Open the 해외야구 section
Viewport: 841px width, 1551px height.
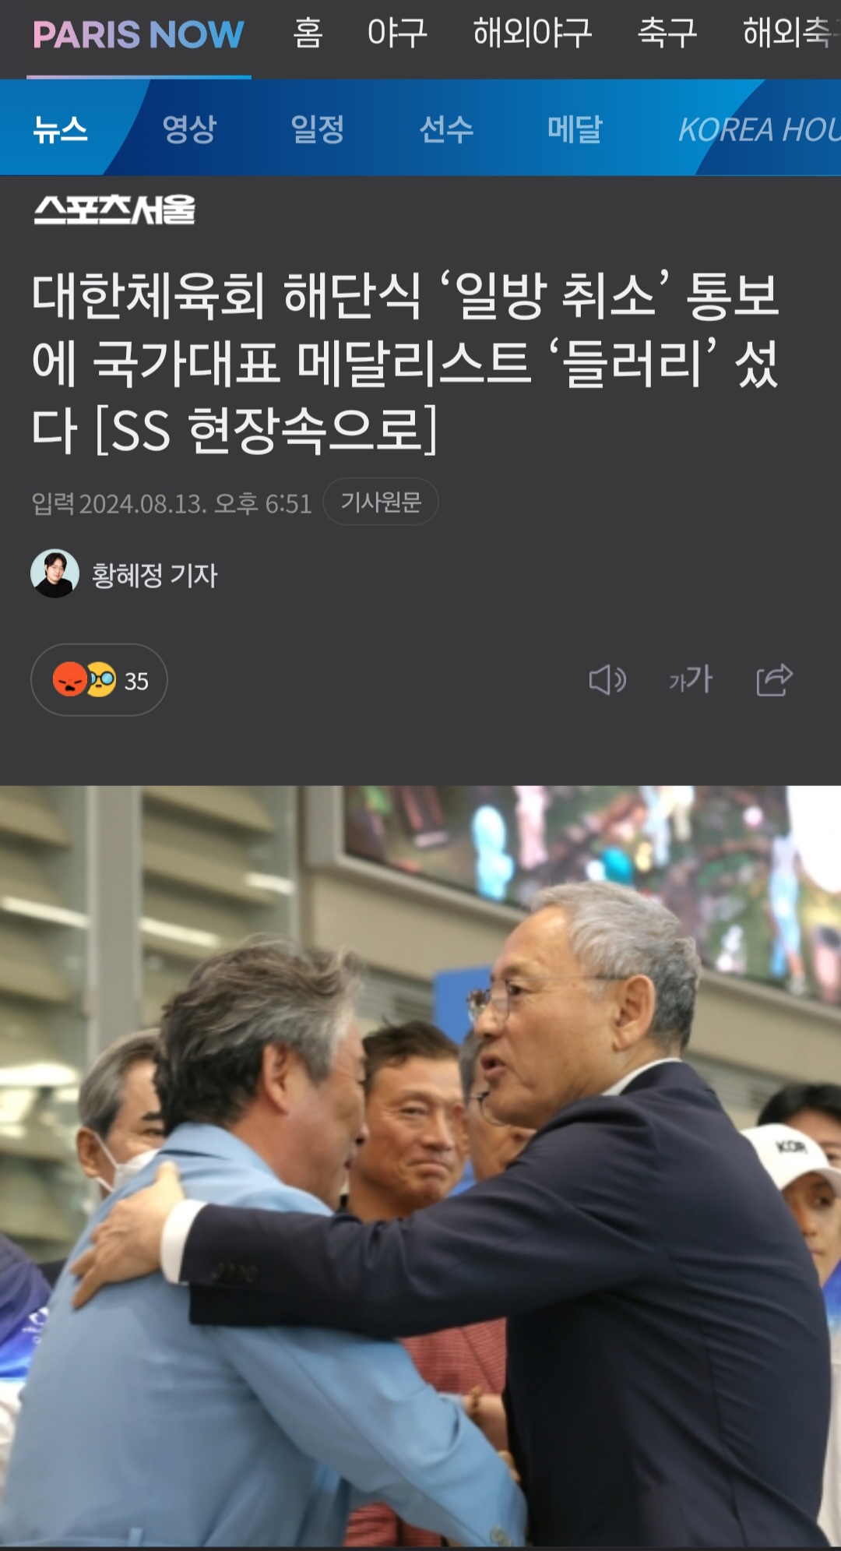point(533,33)
